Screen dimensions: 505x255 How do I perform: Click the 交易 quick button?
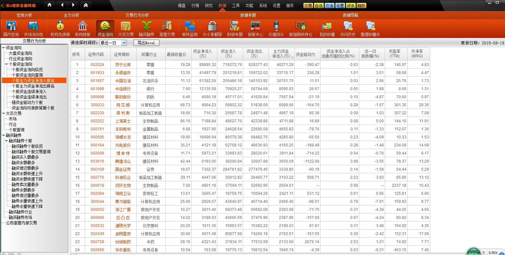point(308,6)
